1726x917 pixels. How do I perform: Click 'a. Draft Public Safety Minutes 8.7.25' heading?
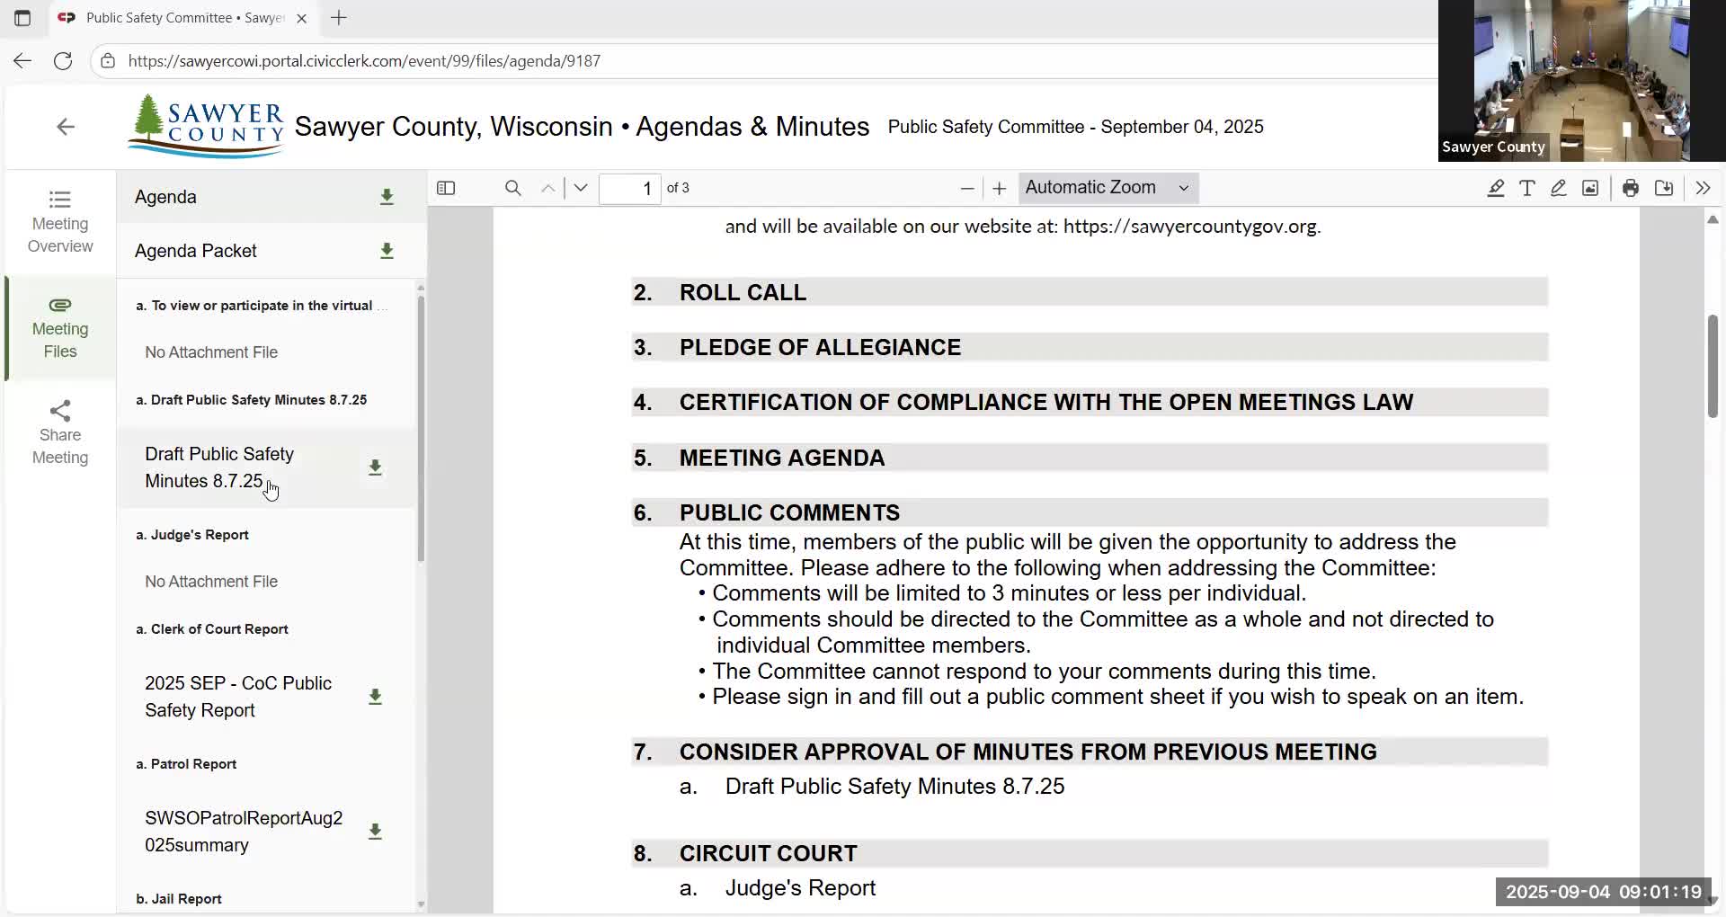(252, 400)
